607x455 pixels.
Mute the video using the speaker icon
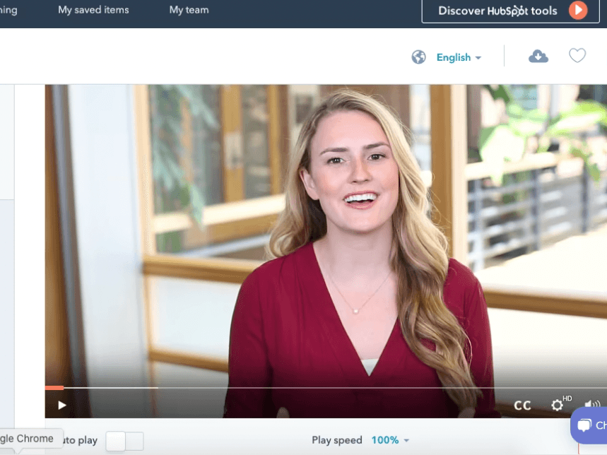591,405
